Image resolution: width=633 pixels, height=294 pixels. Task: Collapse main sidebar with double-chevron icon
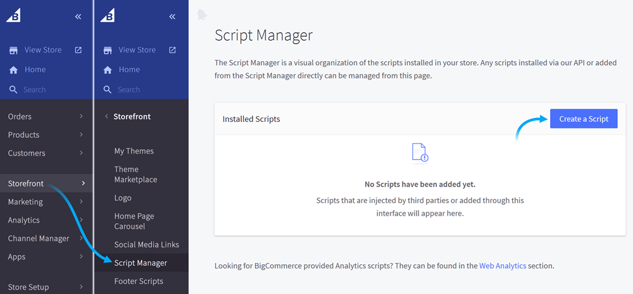[x=78, y=16]
